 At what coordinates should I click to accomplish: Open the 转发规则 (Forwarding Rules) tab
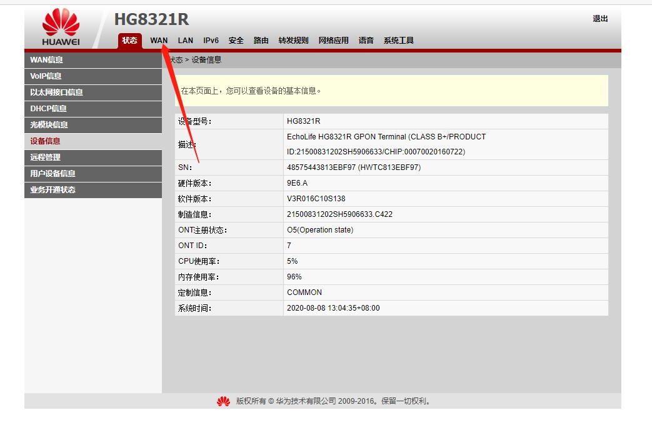click(294, 40)
